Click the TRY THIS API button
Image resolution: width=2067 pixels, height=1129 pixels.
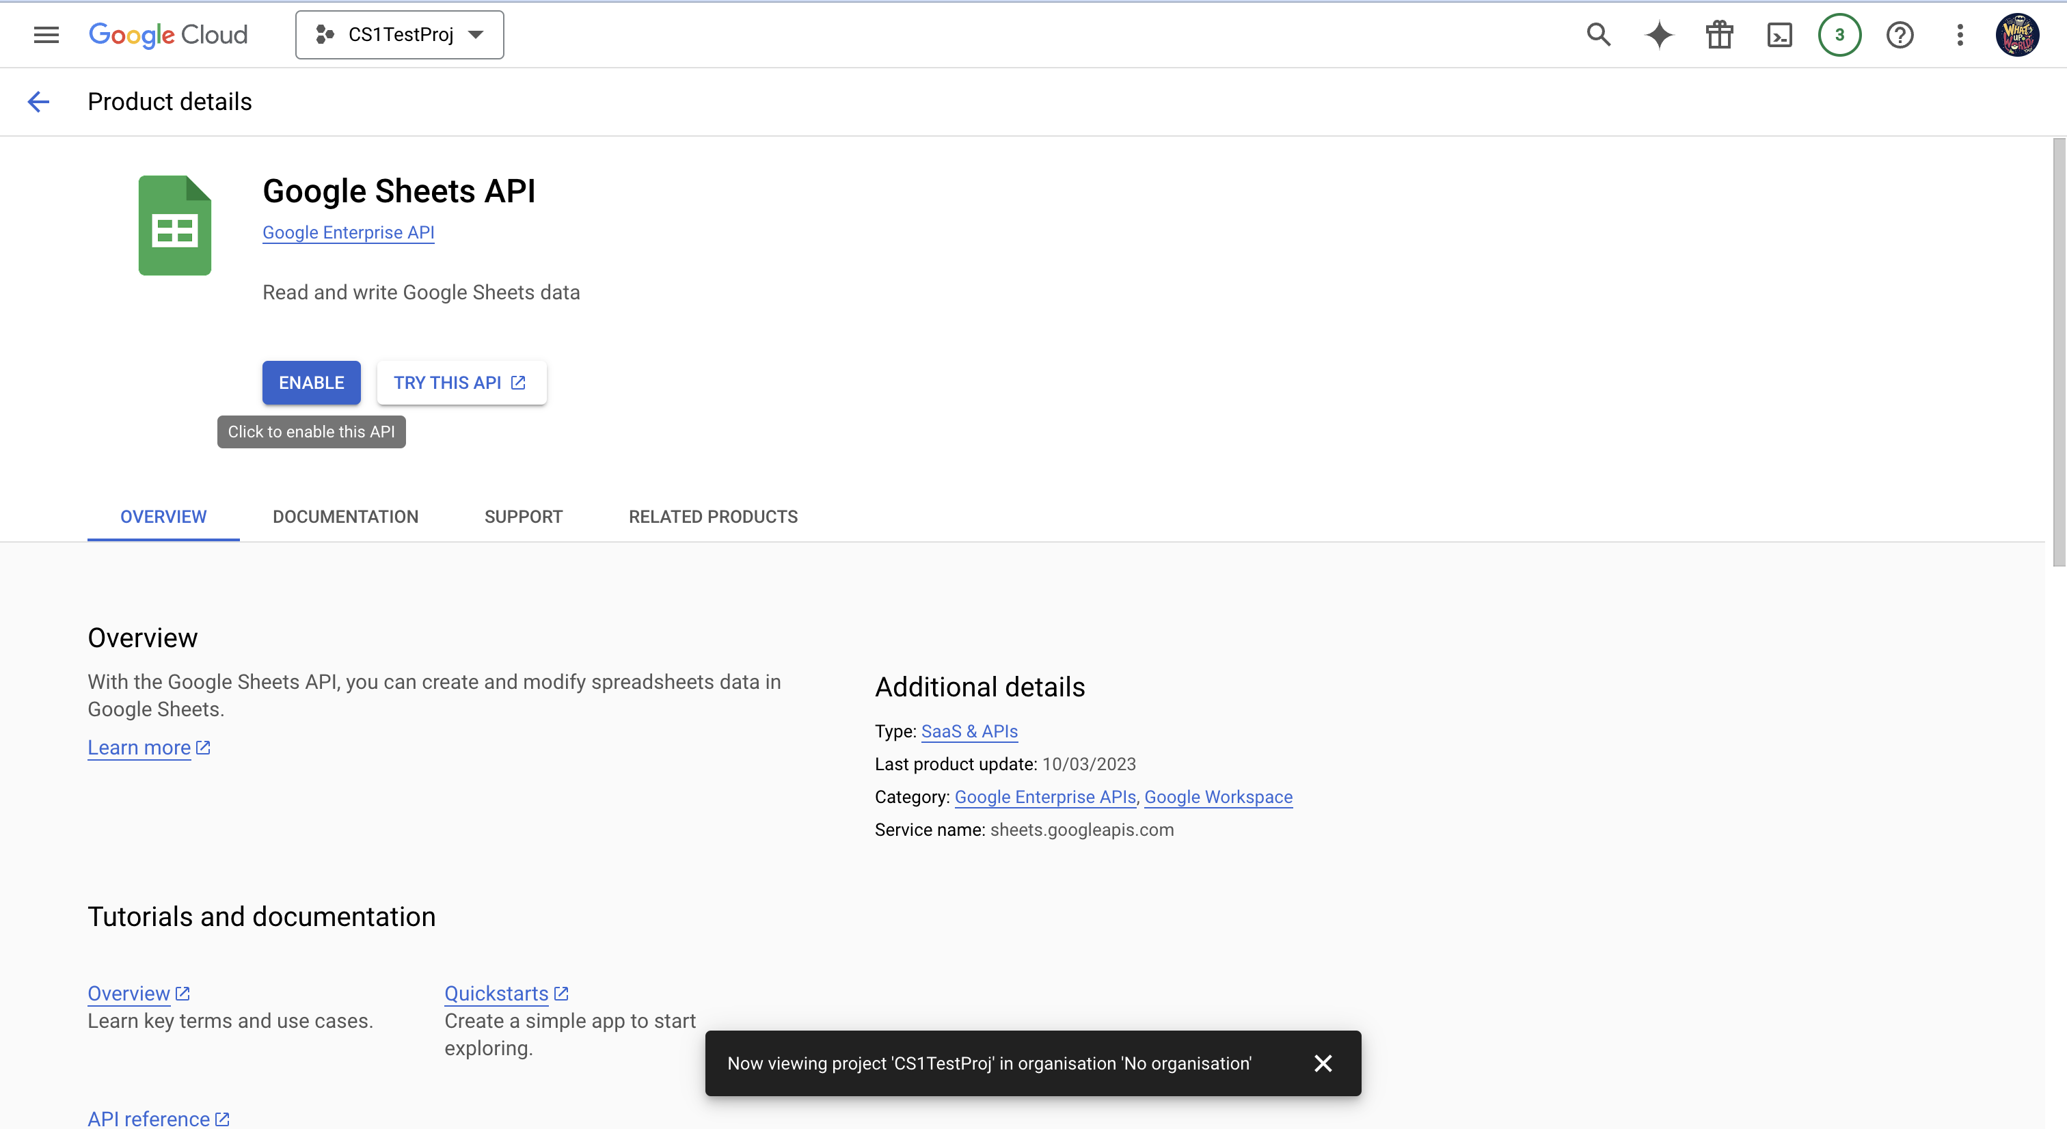461,383
